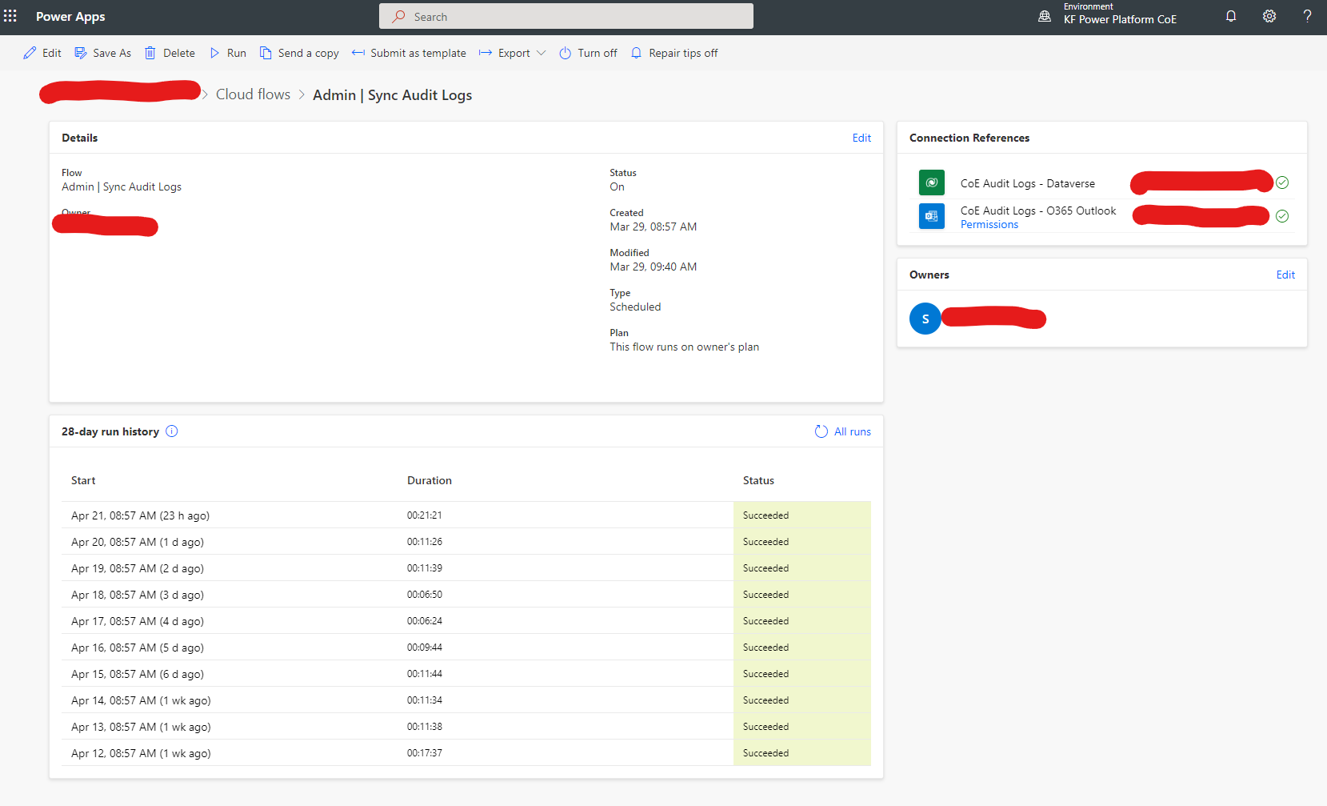
Task: Open Permissions for the Outlook connection
Action: pyautogui.click(x=989, y=224)
